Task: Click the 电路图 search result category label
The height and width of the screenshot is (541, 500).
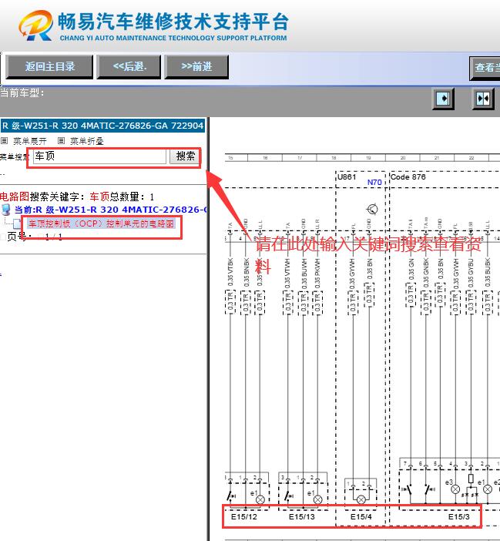Action: coord(15,197)
